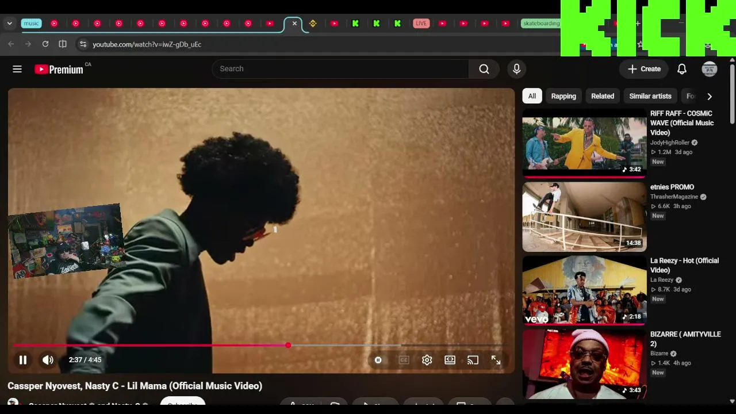Screen dimensions: 736x414
Task: Click the browser address bar URL
Action: tap(147, 44)
